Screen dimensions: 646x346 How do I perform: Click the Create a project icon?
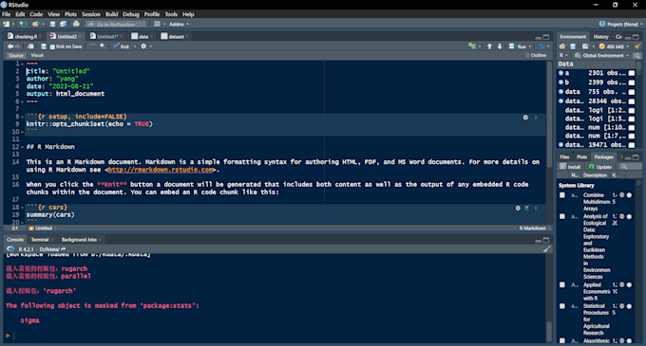(23, 25)
